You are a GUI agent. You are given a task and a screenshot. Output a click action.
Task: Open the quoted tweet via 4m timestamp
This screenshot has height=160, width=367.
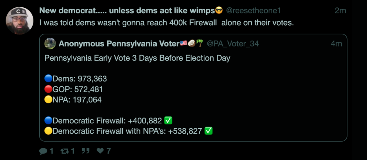pyautogui.click(x=336, y=44)
